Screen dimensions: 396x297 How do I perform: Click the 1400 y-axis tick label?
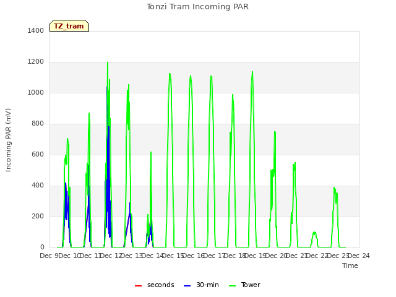point(36,30)
